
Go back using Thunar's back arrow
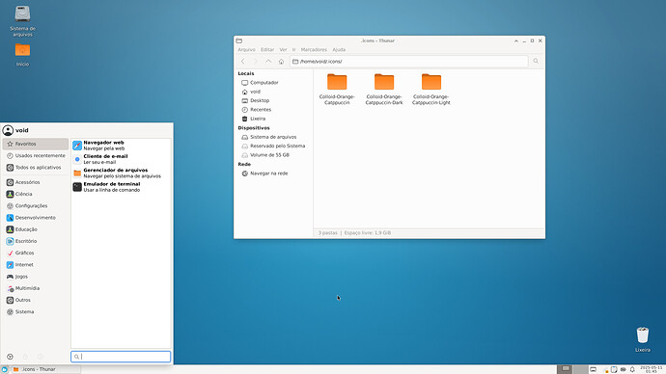[243, 62]
